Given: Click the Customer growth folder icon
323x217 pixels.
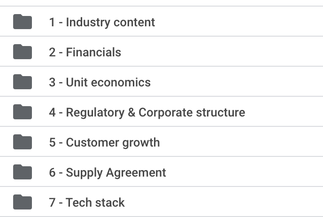Looking at the screenshot, I should (x=23, y=142).
